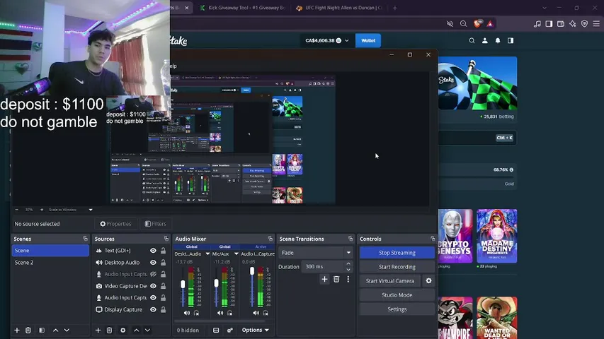This screenshot has height=339, width=604.
Task: Lock the Text (GDI+) source
Action: pyautogui.click(x=164, y=251)
